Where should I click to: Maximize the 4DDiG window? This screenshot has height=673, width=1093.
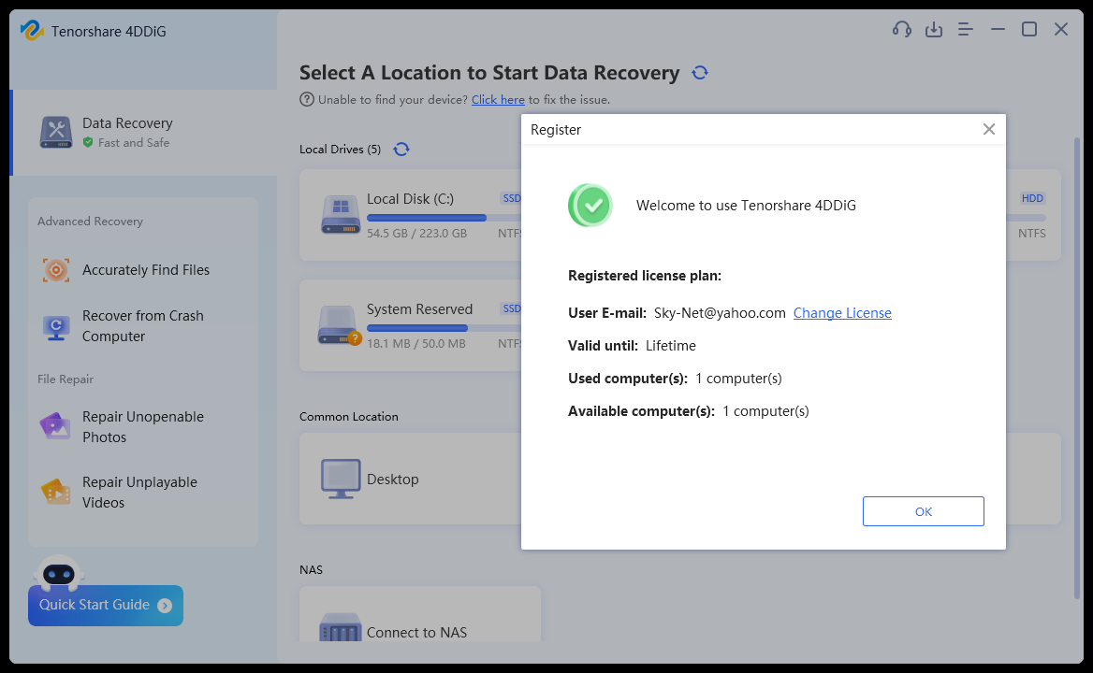[1028, 29]
